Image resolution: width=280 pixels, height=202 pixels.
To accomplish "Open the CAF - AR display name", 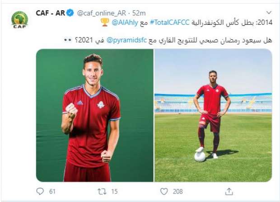I will (x=51, y=13).
